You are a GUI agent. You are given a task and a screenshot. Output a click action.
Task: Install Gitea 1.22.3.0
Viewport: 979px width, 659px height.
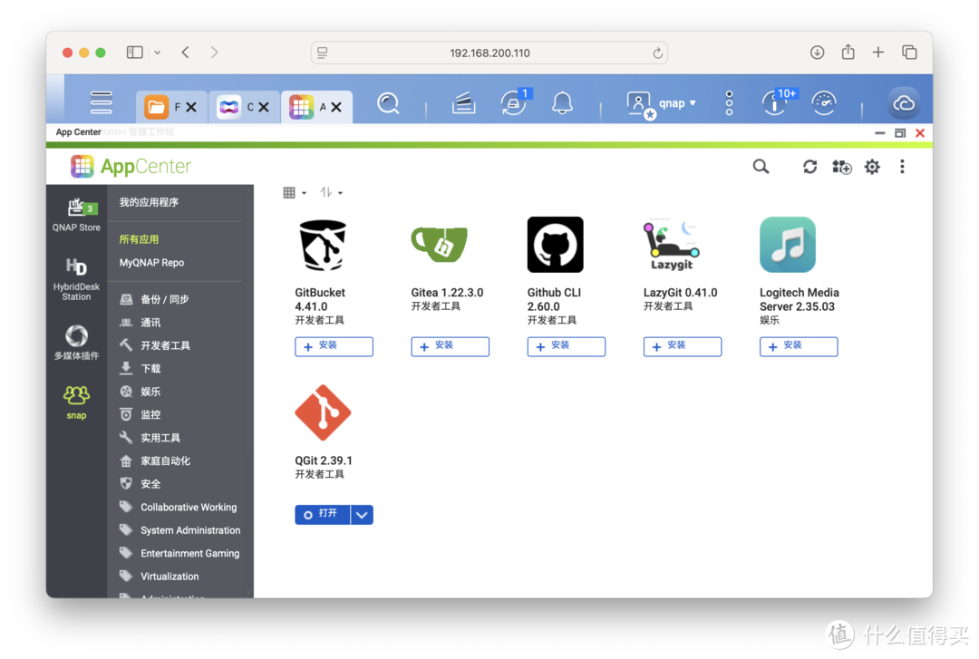click(x=451, y=346)
